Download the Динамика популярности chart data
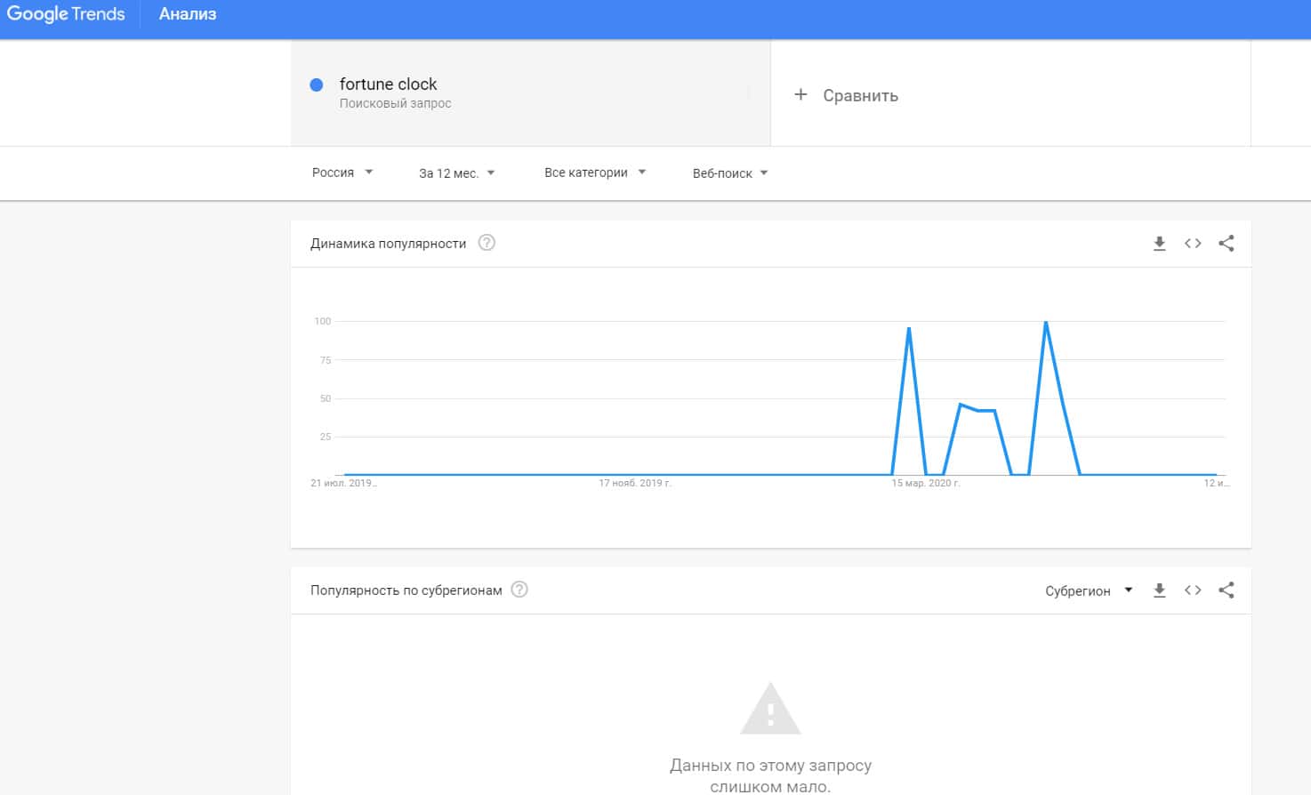This screenshot has width=1311, height=795. point(1159,244)
